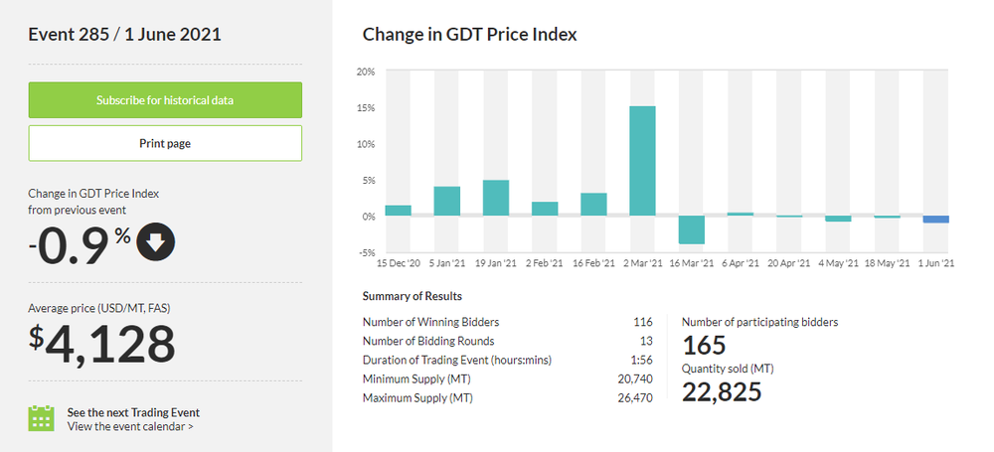Click the Change in GDT Price Index chart title

point(469,35)
